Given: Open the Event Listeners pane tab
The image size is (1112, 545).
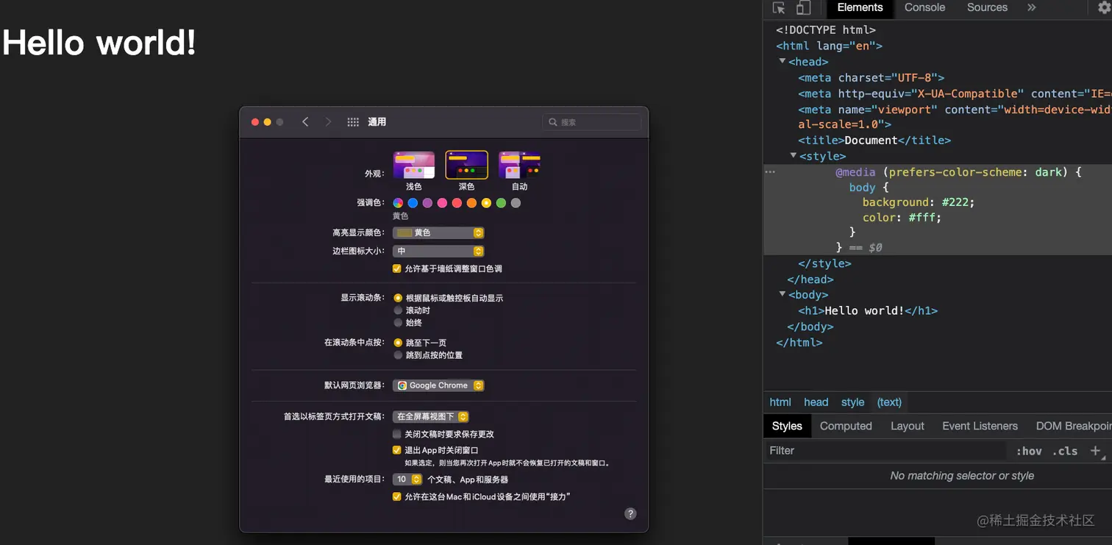Looking at the screenshot, I should 980,426.
